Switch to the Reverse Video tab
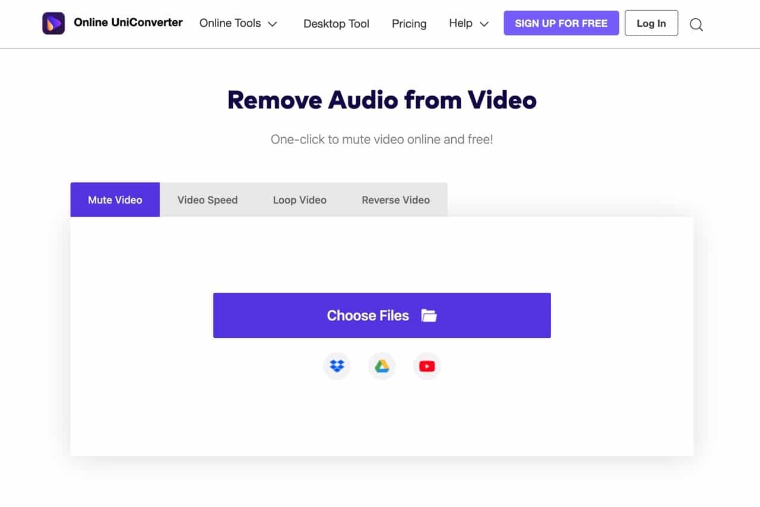The width and height of the screenshot is (760, 507). coord(396,199)
